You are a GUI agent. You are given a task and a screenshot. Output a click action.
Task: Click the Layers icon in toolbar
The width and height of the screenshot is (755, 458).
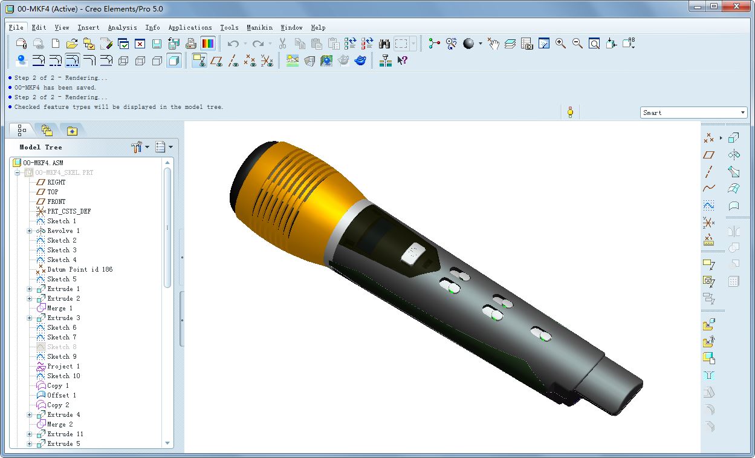click(x=510, y=44)
